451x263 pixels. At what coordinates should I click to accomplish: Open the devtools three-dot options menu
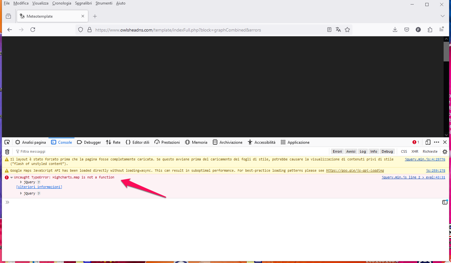click(x=436, y=142)
